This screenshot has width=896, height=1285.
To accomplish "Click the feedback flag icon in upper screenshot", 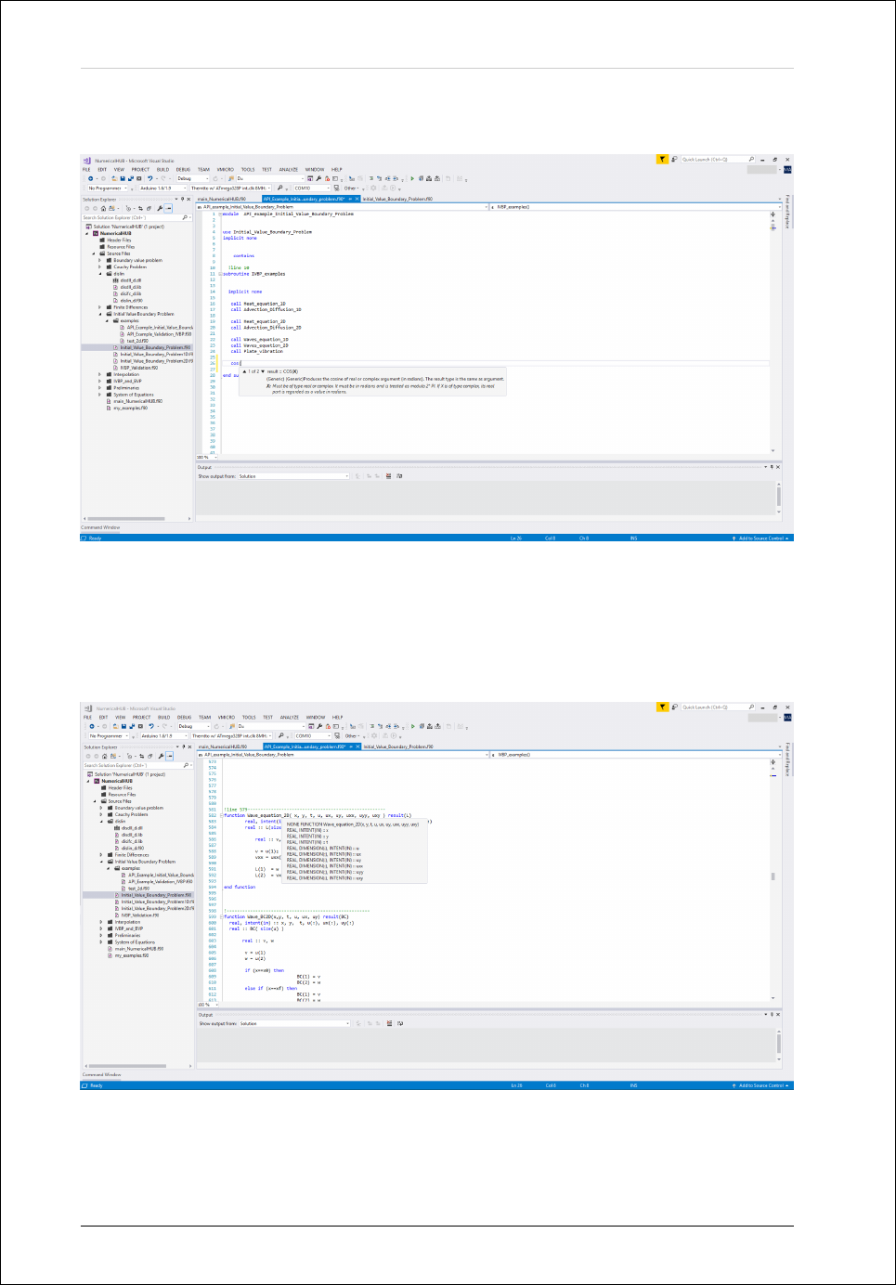I will tap(663, 159).
